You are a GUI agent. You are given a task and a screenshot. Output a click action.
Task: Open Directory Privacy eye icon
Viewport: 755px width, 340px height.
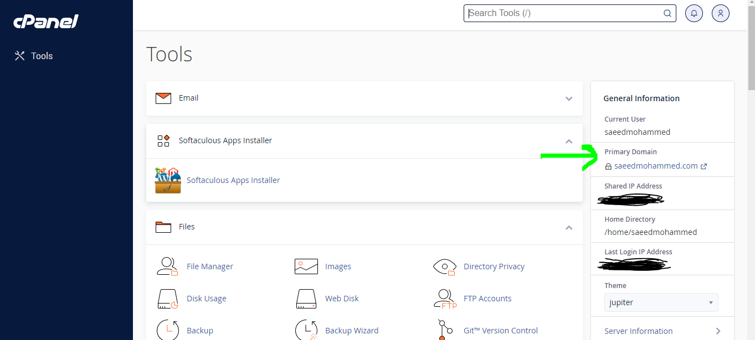(444, 266)
